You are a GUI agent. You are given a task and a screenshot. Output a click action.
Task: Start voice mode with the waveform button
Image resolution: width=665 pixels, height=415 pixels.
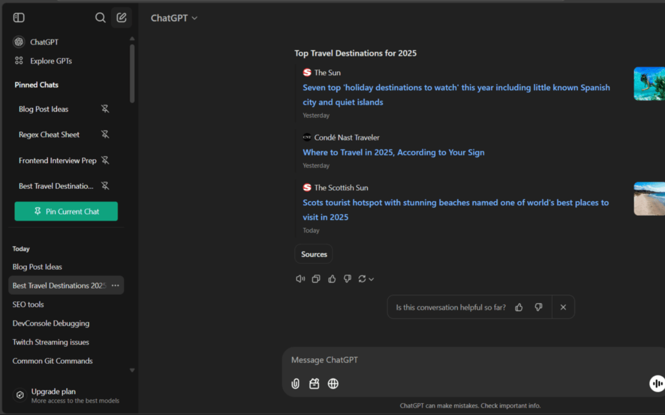click(657, 384)
